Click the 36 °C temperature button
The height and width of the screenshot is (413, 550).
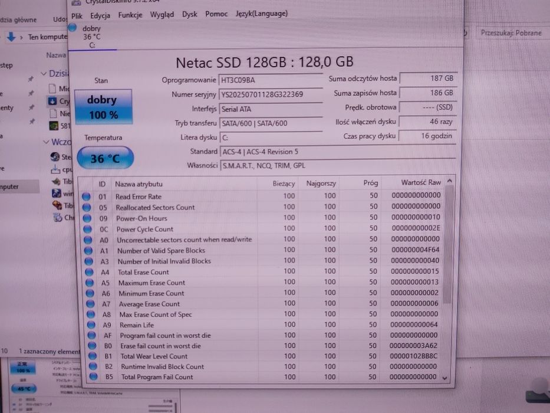click(106, 158)
